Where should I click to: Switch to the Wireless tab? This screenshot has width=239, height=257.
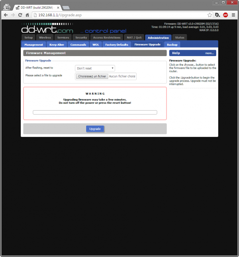coord(45,37)
